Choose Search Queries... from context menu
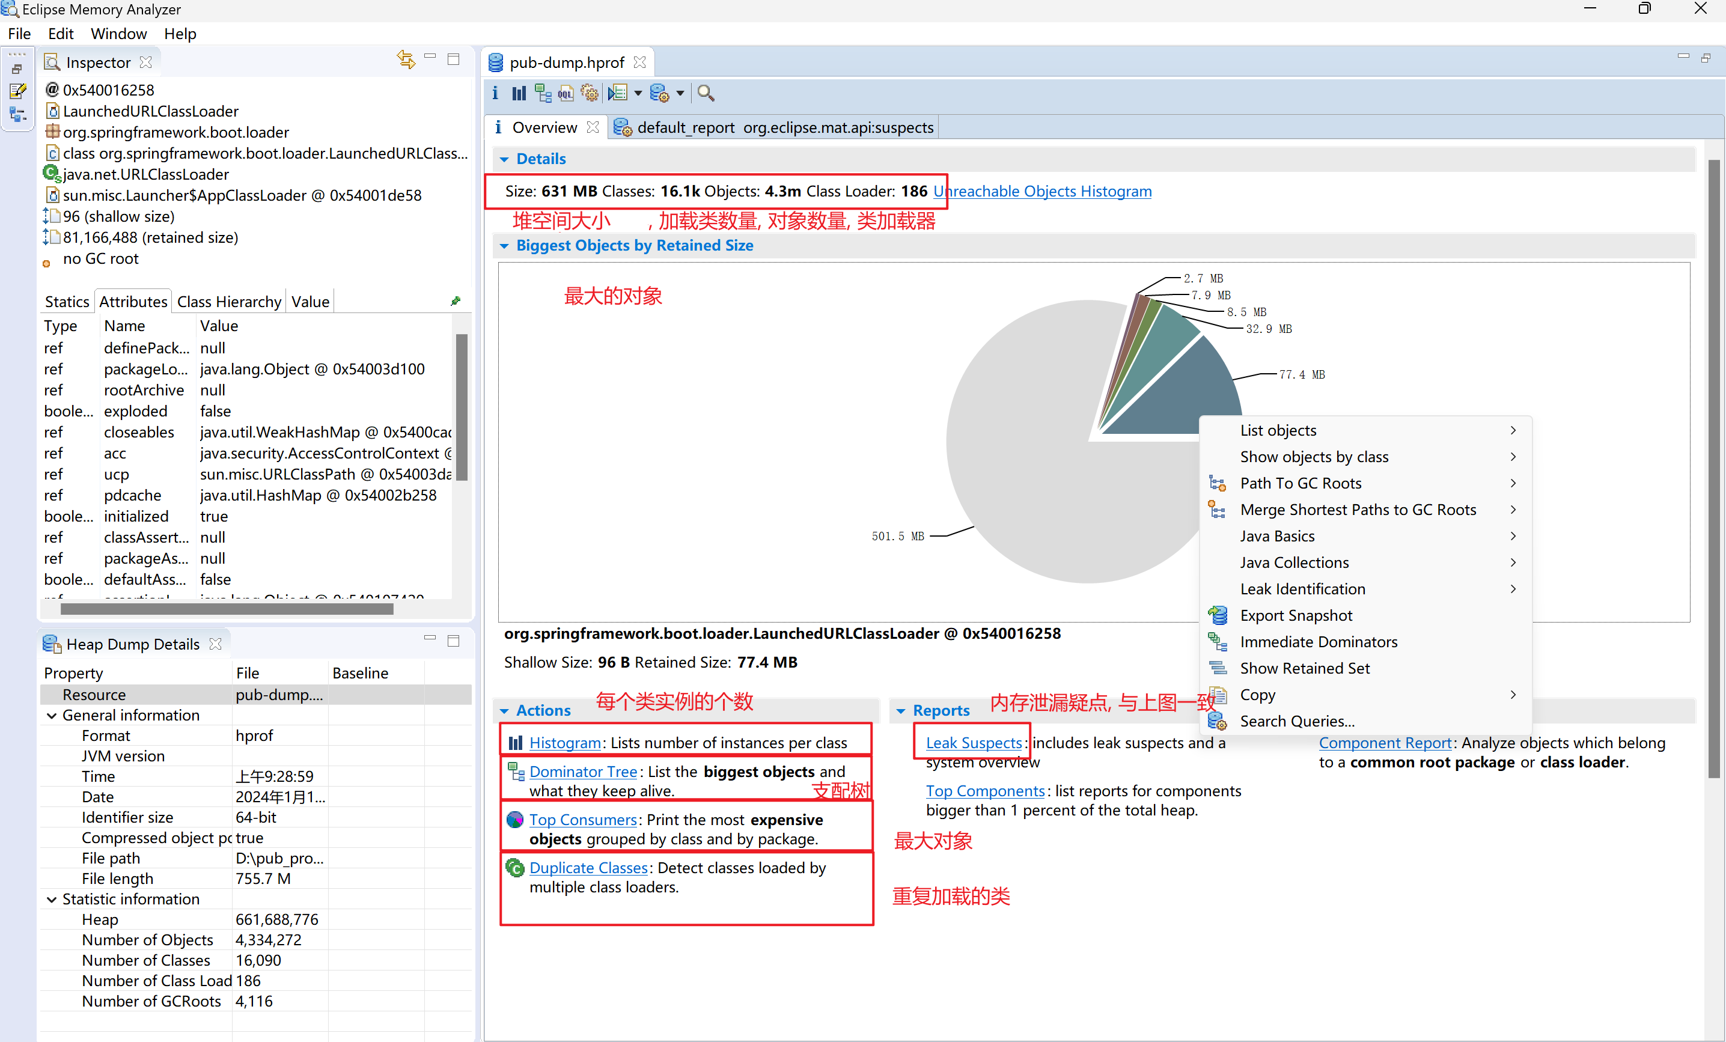Viewport: 1726px width, 1042px height. [x=1366, y=721]
